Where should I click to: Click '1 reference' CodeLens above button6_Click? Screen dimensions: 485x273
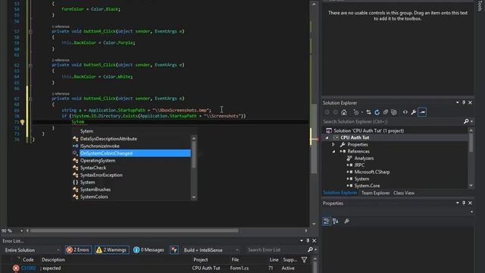point(61,94)
